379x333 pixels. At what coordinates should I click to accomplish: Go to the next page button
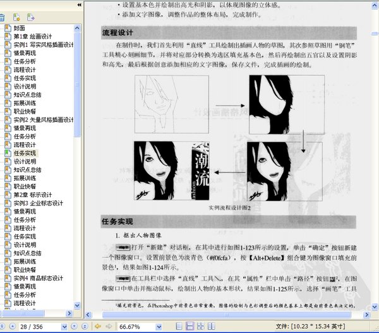coord(74,327)
